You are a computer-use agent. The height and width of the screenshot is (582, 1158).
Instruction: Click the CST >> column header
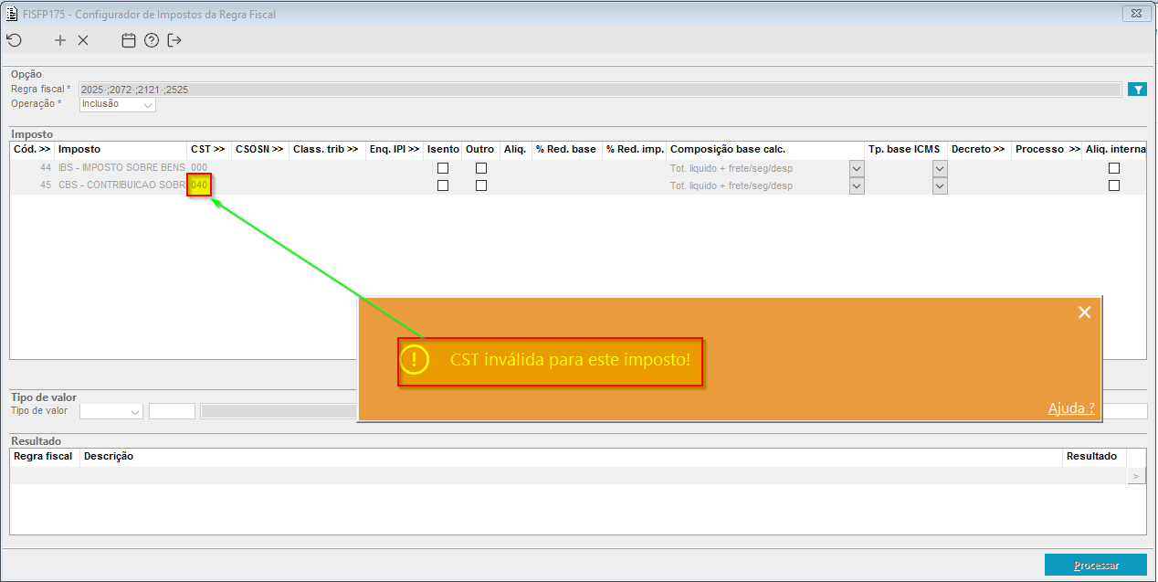pos(208,149)
